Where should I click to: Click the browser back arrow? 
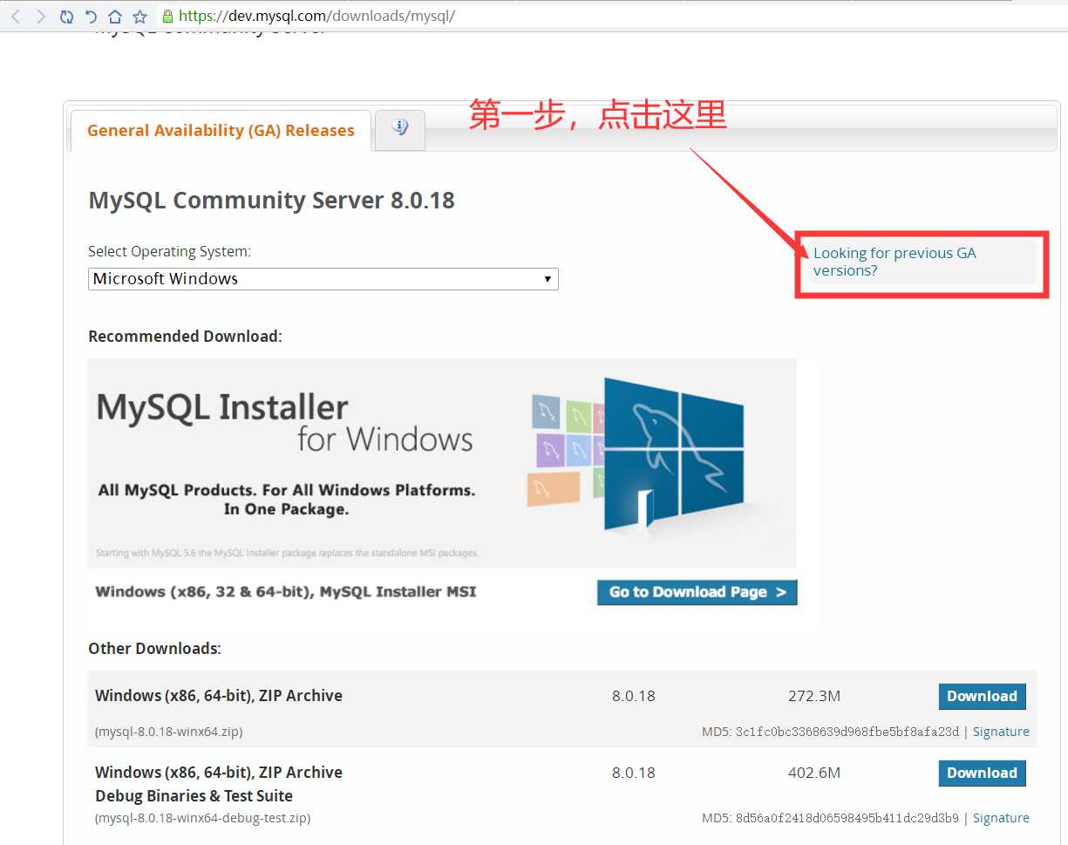tap(15, 17)
